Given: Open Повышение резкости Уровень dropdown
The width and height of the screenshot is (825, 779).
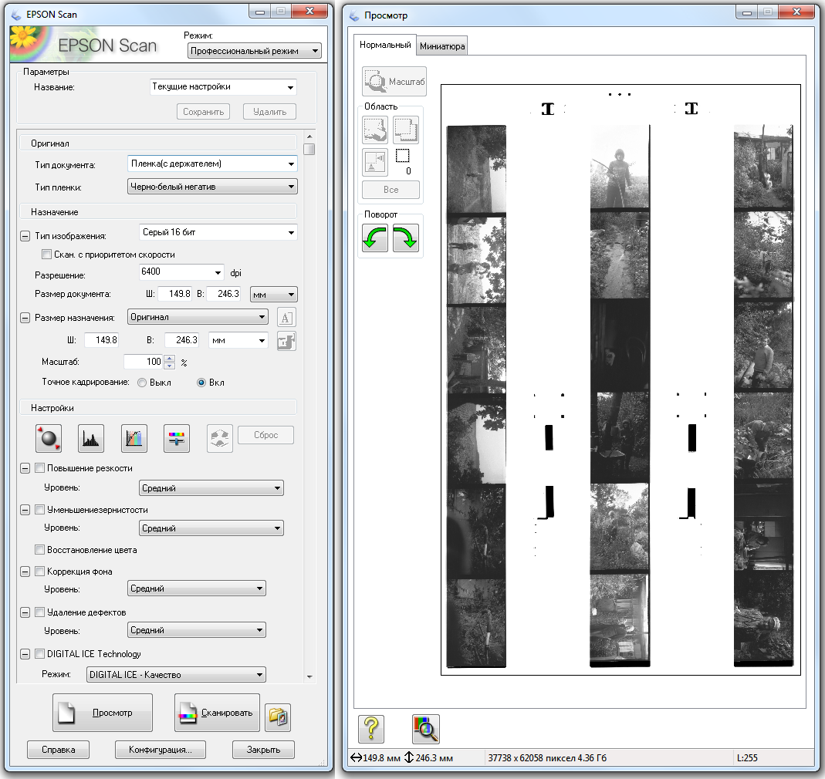Looking at the screenshot, I should 211,488.
